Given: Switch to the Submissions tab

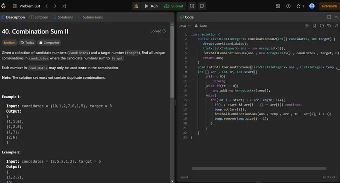Looking at the screenshot, I should [x=90, y=17].
